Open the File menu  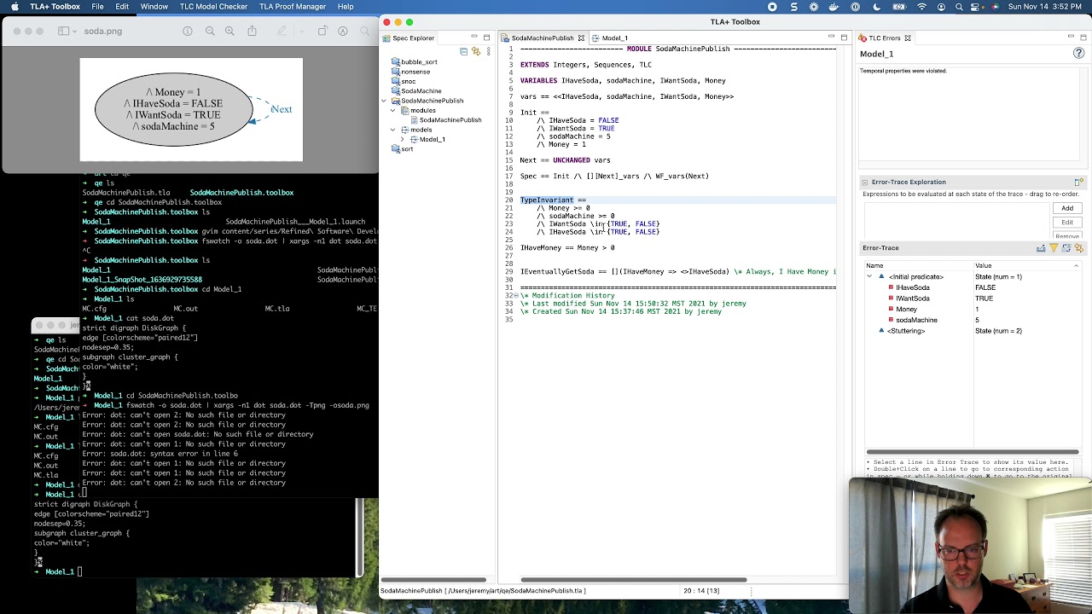[x=98, y=7]
